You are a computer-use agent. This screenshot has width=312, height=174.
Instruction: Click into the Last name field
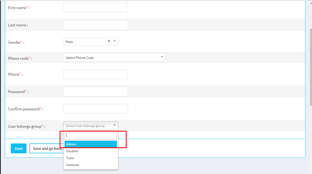pyautogui.click(x=95, y=25)
